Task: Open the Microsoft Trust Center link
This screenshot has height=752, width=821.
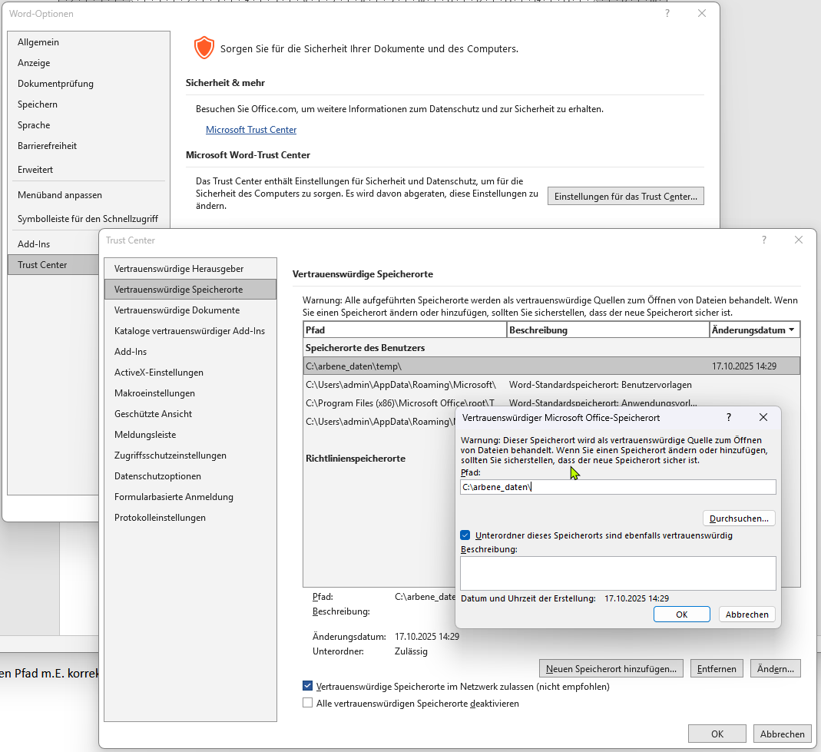Action: 251,129
